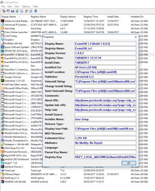This screenshot has width=155, height=191.
Task: Click the Save floppy disk toolbar icon
Action: 12,11
